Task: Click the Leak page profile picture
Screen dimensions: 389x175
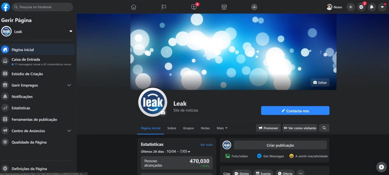Action: tap(152, 102)
